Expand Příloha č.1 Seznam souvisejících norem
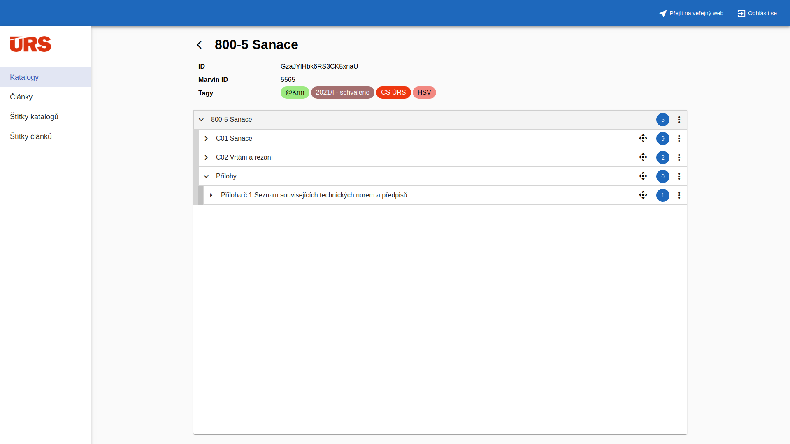Screen dimensions: 790x444 point(211,195)
